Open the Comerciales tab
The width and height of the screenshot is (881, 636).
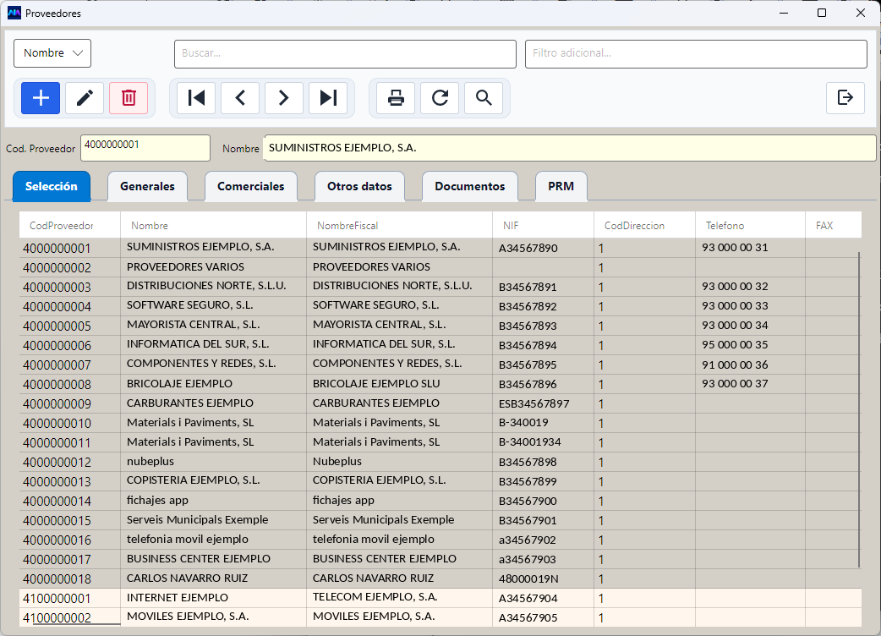pyautogui.click(x=250, y=187)
